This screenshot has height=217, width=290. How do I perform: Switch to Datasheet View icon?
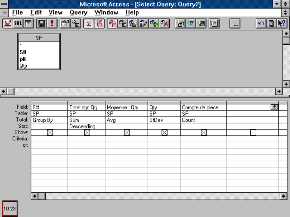pyautogui.click(x=28, y=23)
